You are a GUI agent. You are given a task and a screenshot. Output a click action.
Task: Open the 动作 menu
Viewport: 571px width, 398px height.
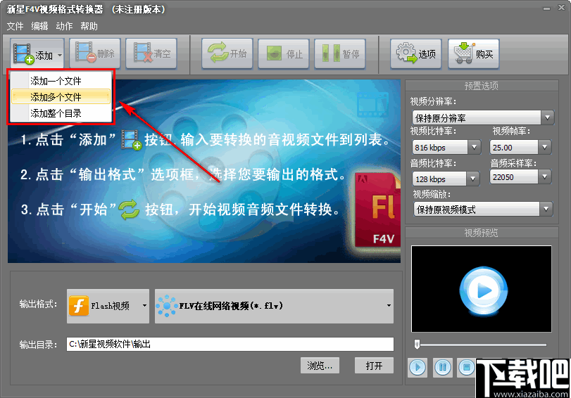click(65, 26)
